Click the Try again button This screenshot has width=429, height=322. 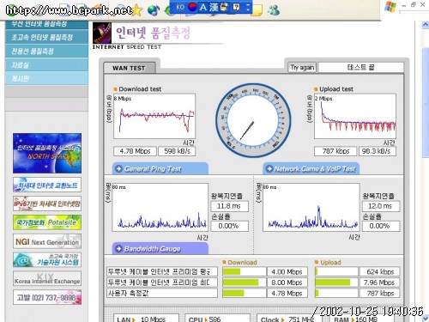pos(302,68)
